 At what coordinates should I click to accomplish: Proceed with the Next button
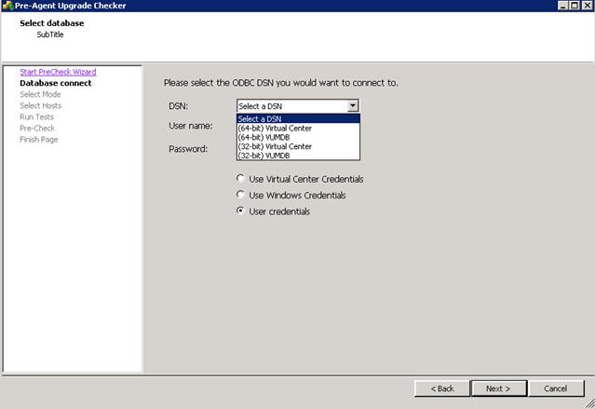[x=499, y=389]
